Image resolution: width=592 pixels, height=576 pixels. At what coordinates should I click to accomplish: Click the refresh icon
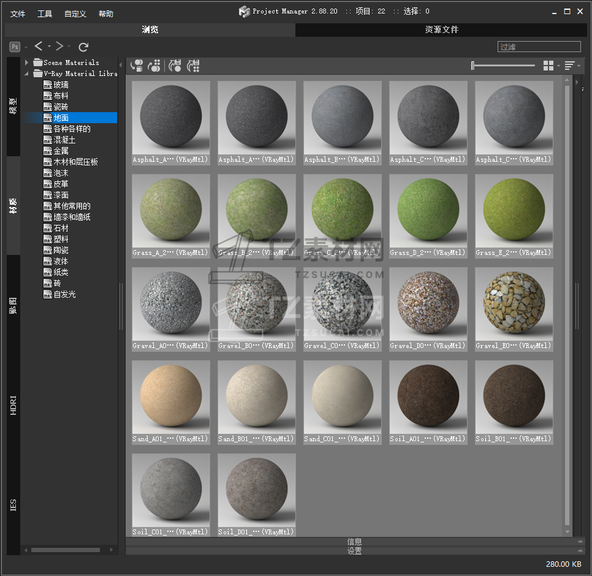(83, 47)
